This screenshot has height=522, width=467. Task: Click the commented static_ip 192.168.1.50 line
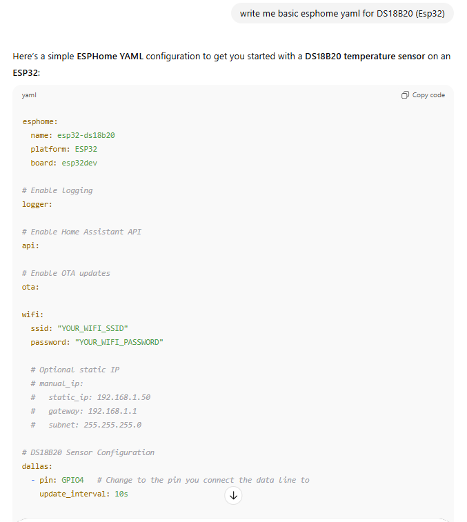90,397
